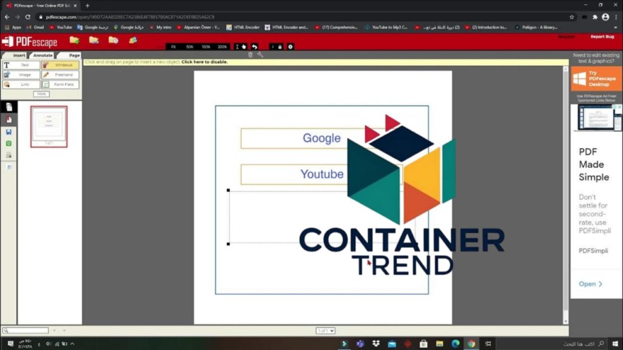This screenshot has width=623, height=350.
Task: Click the Report Bug link
Action: (x=602, y=36)
